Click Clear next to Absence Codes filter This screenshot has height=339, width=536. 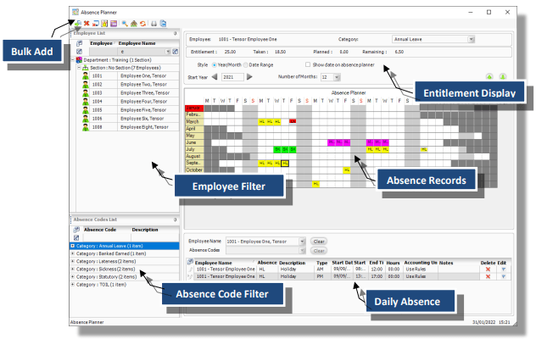[319, 251]
